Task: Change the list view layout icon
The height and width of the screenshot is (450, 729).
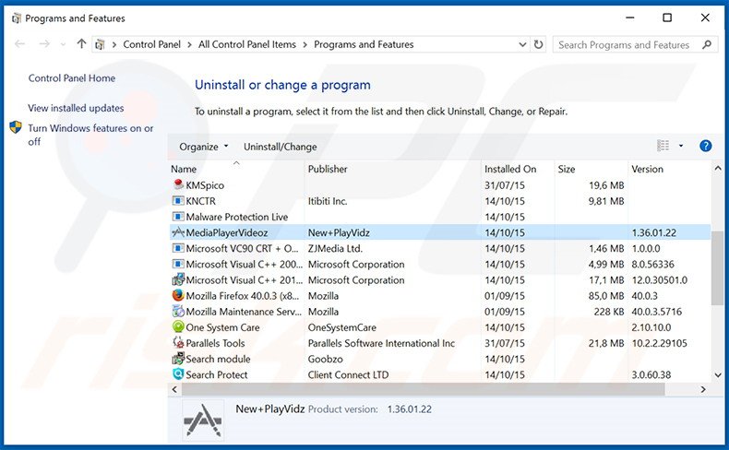Action: (x=663, y=146)
